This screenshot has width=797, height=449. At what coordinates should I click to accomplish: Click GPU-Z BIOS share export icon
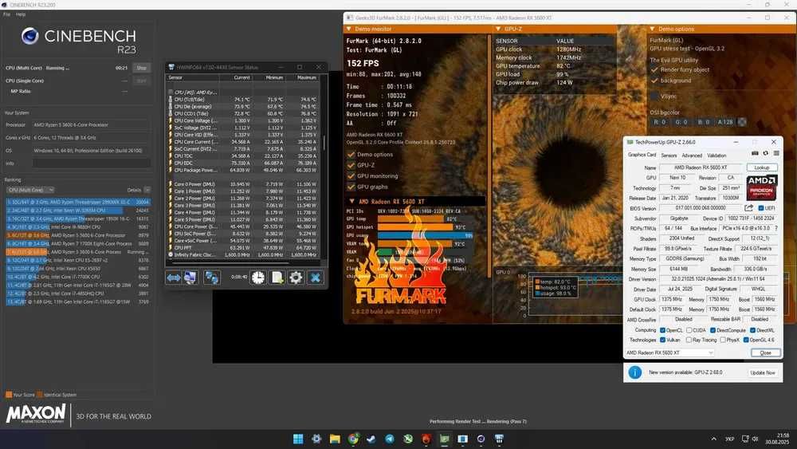(748, 208)
